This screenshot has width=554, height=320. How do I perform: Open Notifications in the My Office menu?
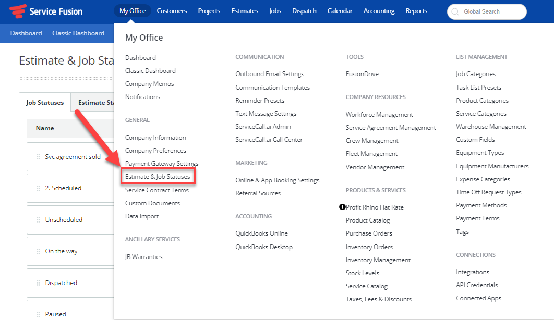coord(142,96)
